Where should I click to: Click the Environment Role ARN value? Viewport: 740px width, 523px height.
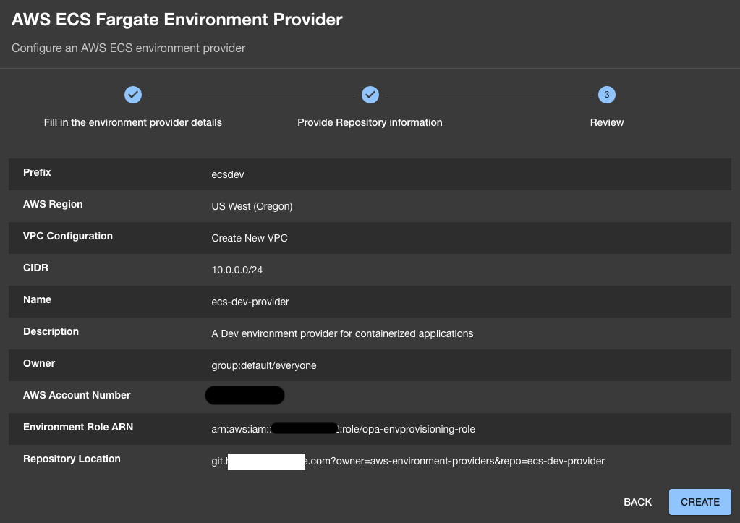tap(343, 429)
